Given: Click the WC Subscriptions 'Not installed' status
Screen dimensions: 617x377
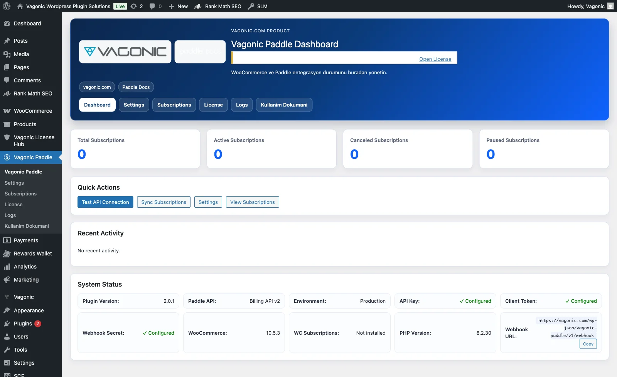Looking at the screenshot, I should (371, 333).
